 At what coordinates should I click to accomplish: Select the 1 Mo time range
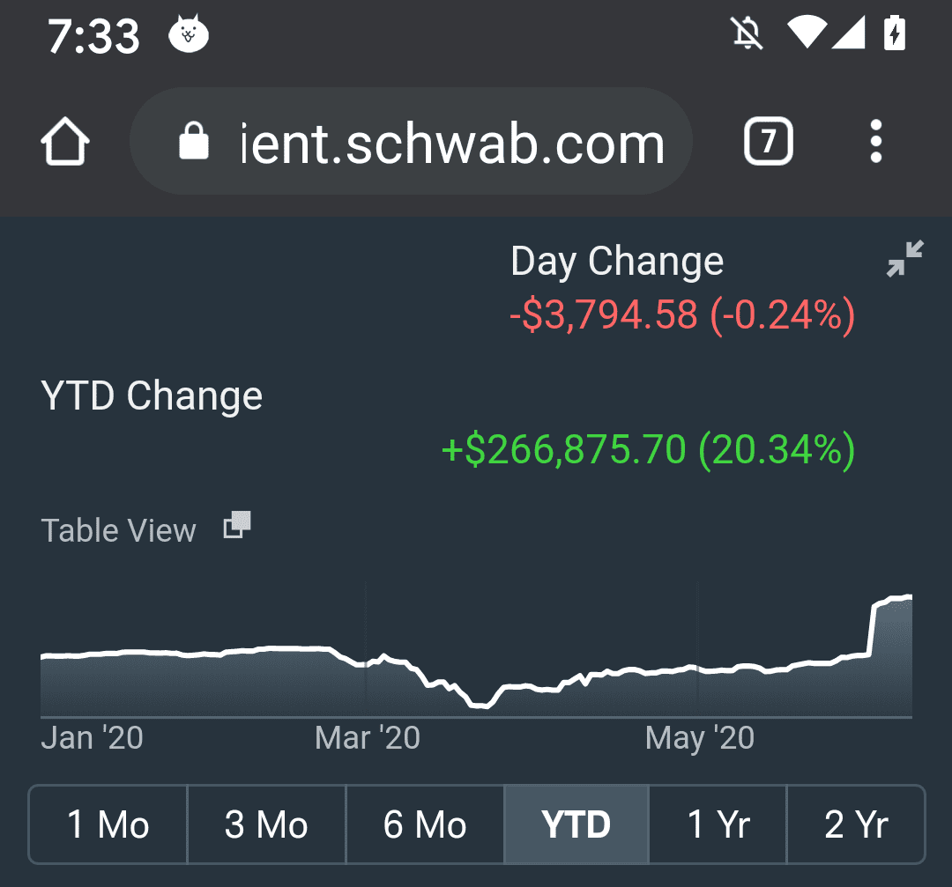coord(108,825)
